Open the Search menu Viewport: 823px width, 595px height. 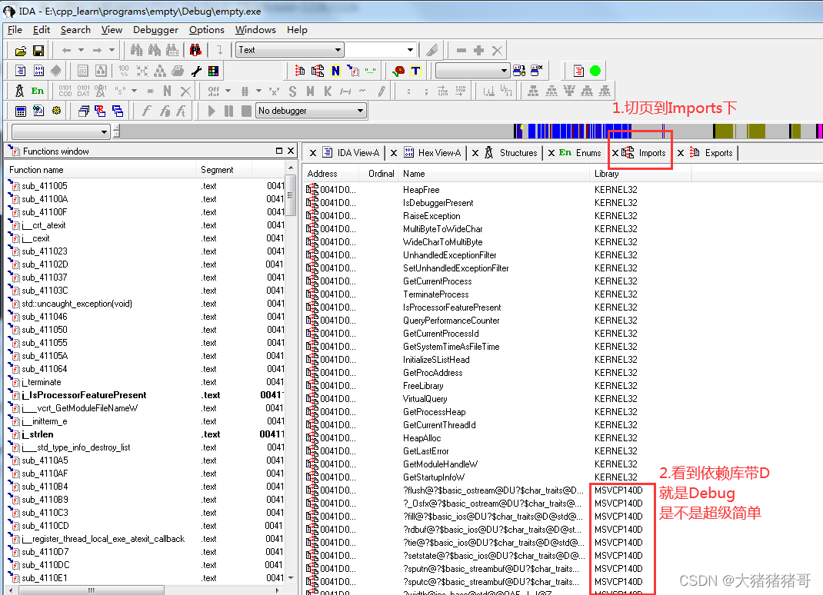pos(75,30)
